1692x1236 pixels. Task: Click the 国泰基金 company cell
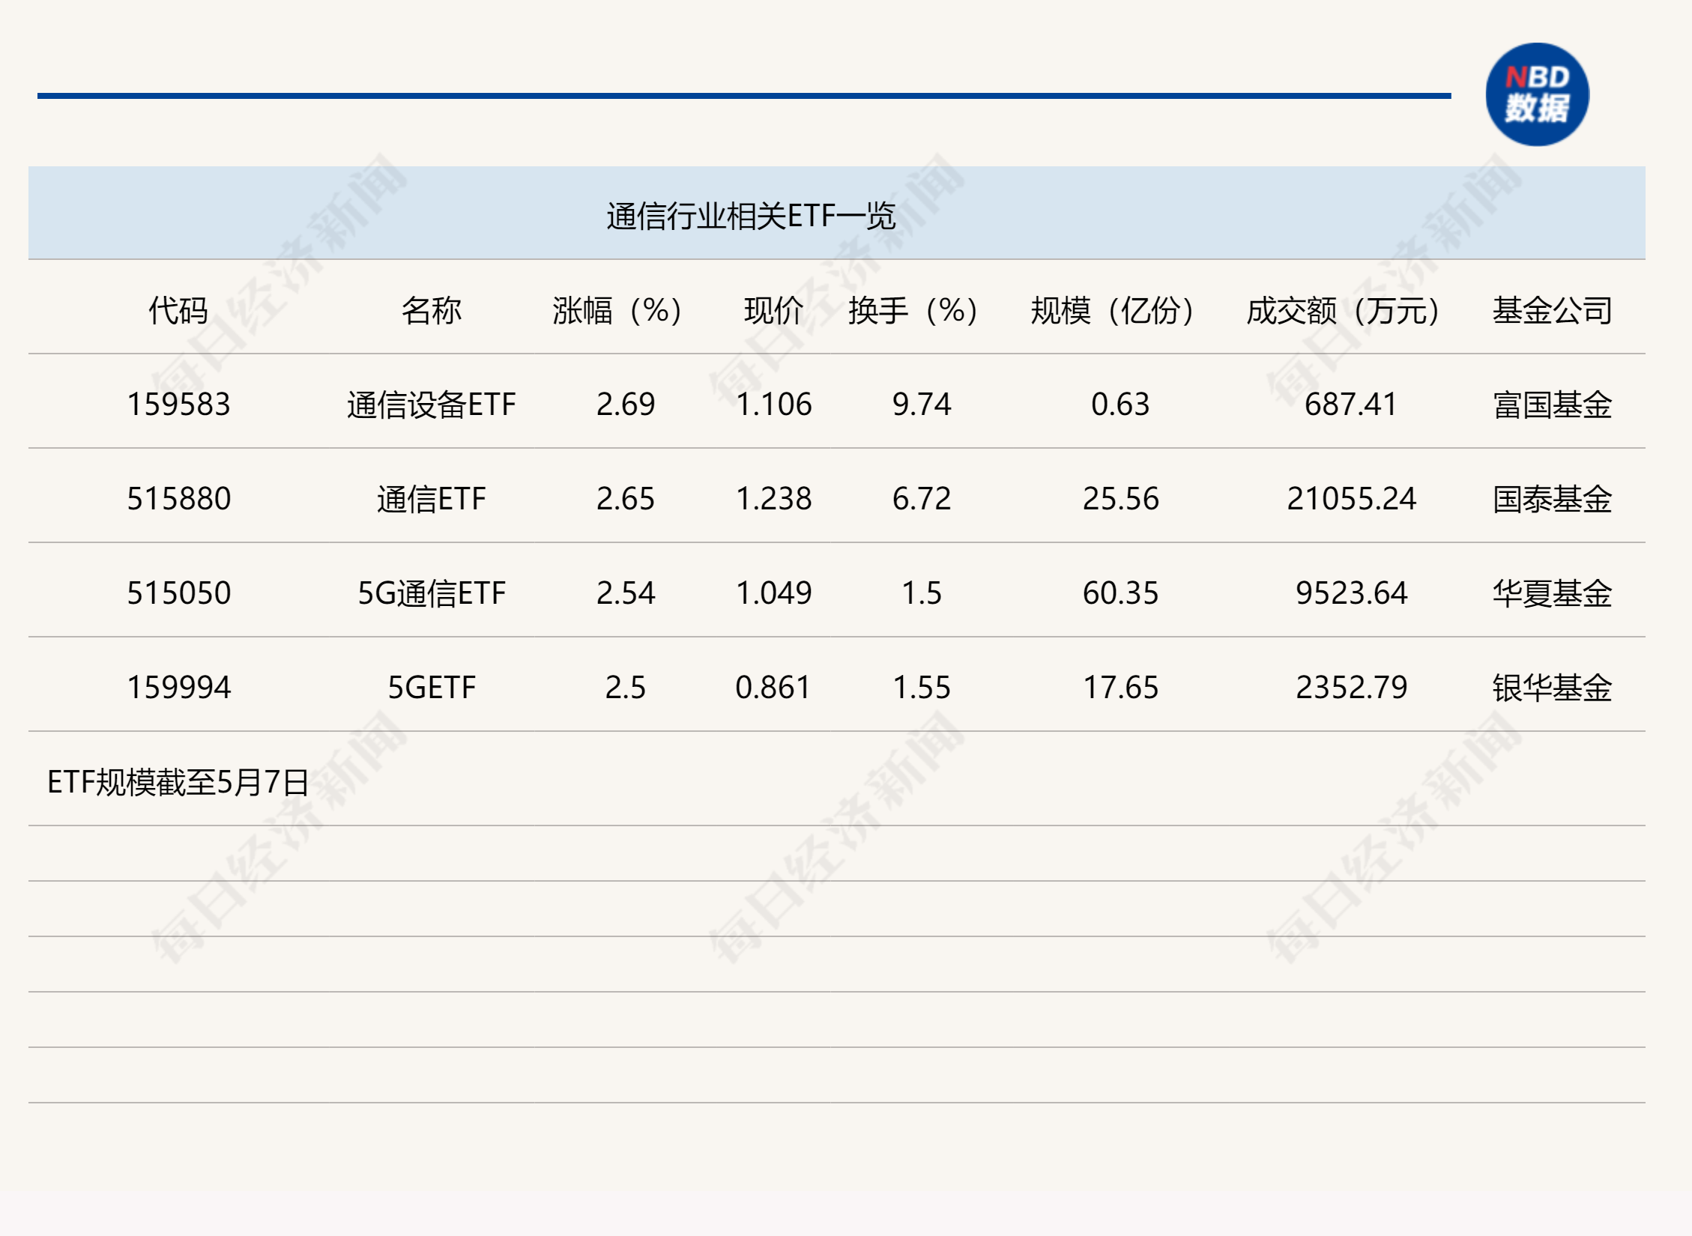[1551, 499]
